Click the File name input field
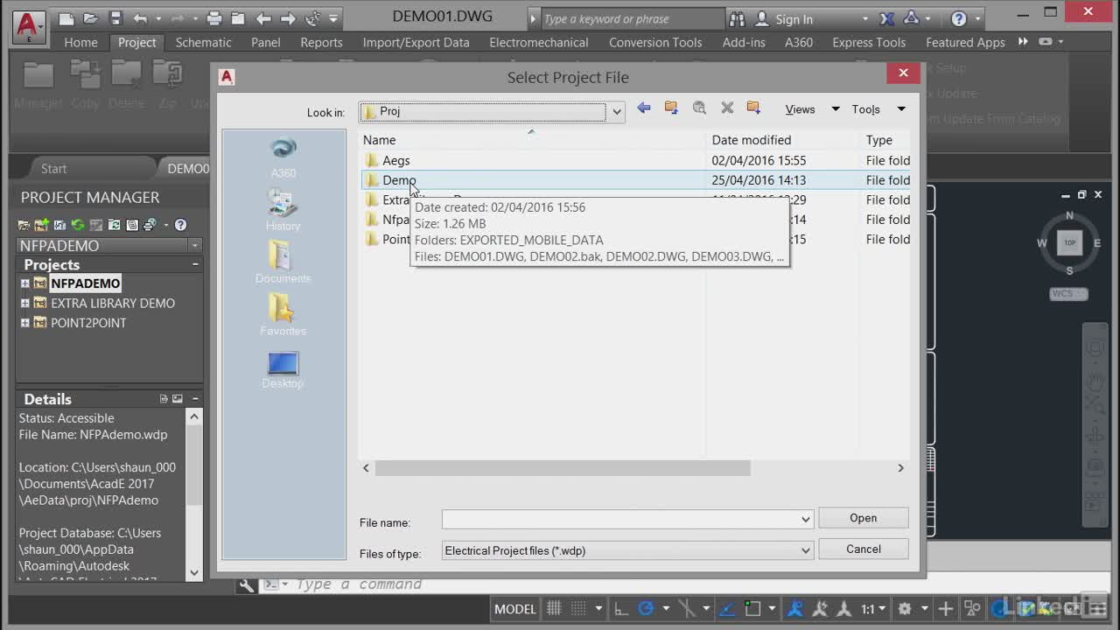 620,520
